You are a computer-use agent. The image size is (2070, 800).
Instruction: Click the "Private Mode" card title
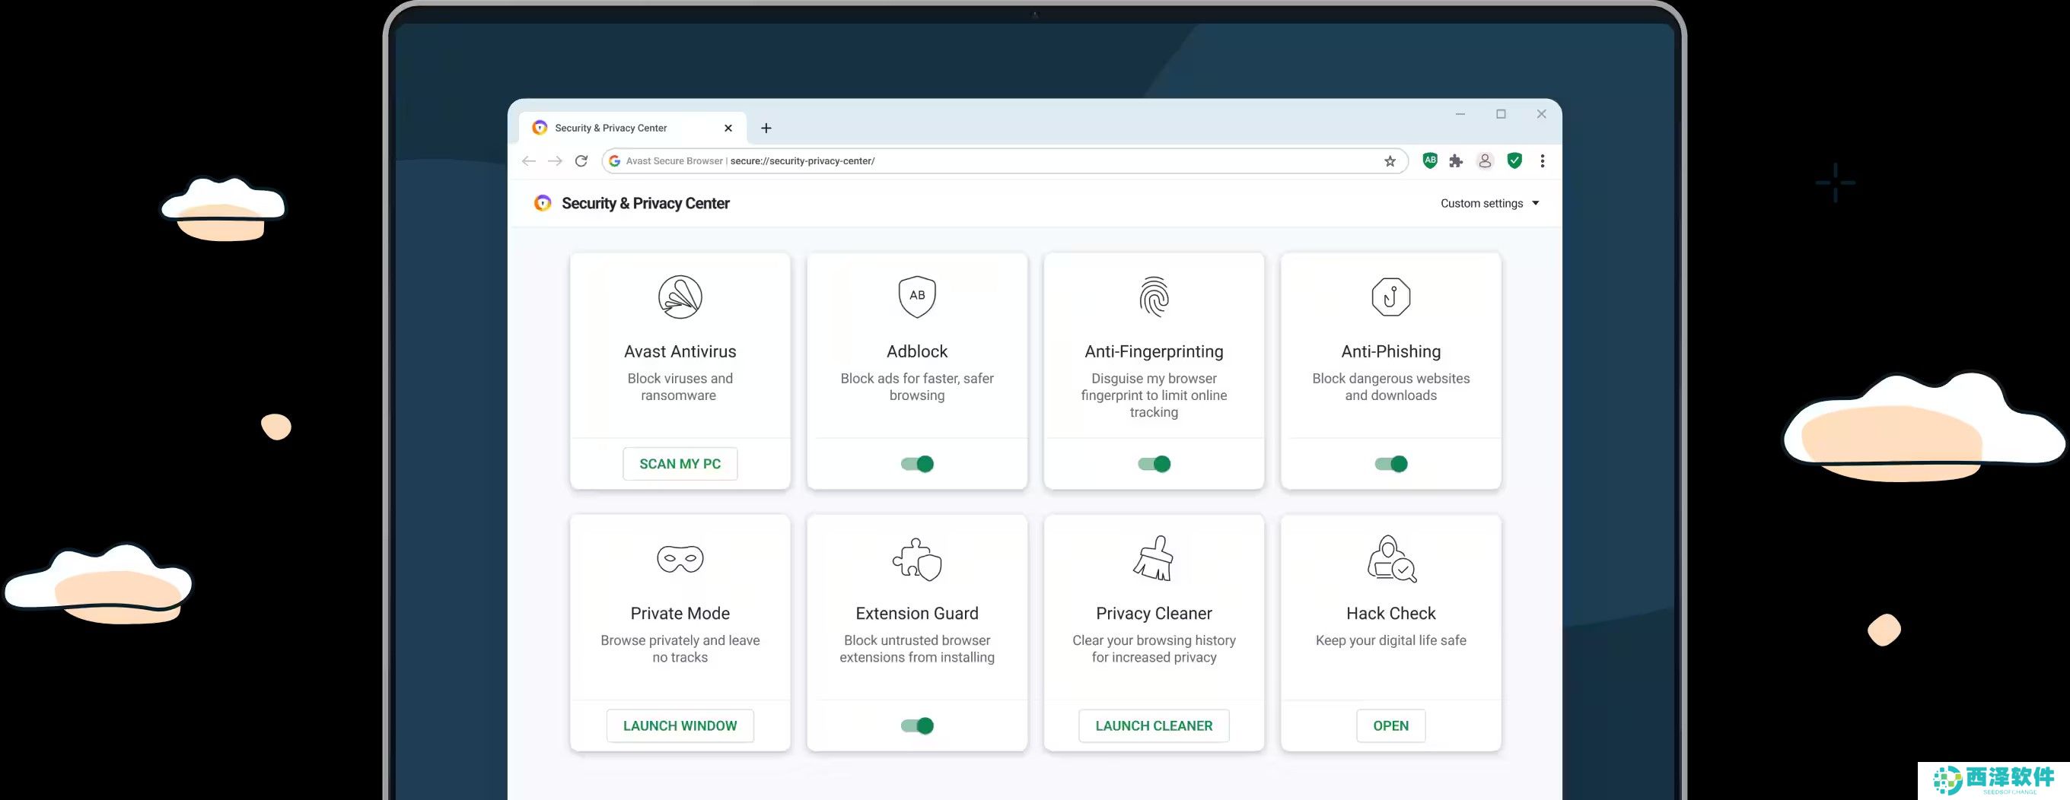click(x=680, y=614)
